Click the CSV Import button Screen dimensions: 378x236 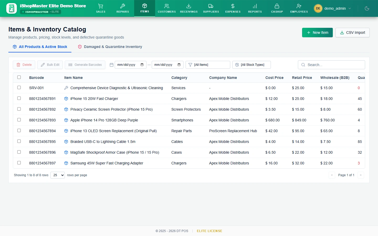tap(353, 33)
